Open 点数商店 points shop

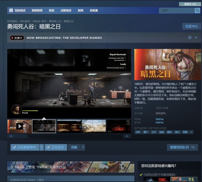tap(66, 10)
